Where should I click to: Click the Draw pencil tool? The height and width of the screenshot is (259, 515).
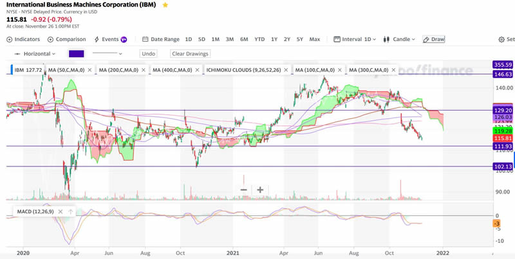(434, 39)
